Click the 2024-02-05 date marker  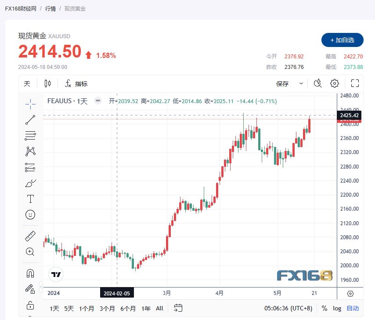pos(116,292)
